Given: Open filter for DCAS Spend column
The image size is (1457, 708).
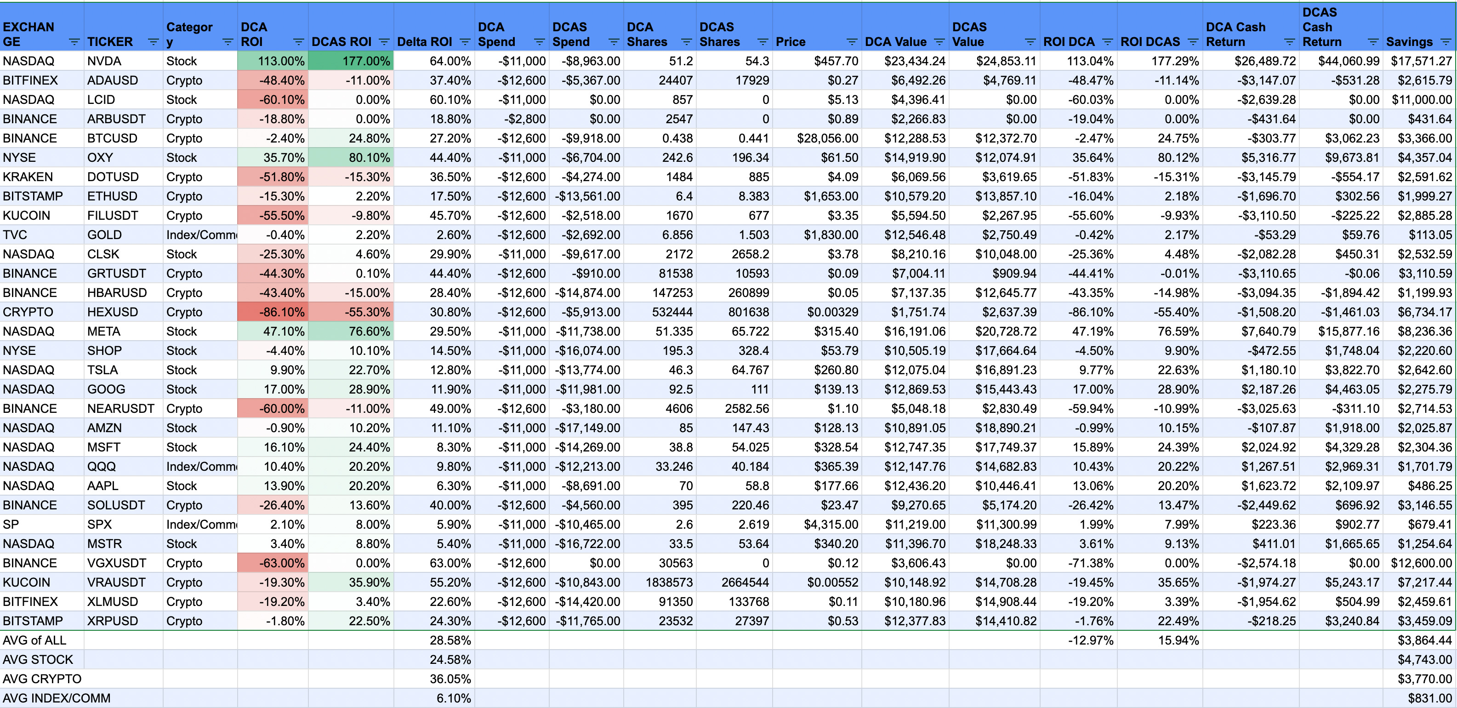Looking at the screenshot, I should pyautogui.click(x=614, y=42).
